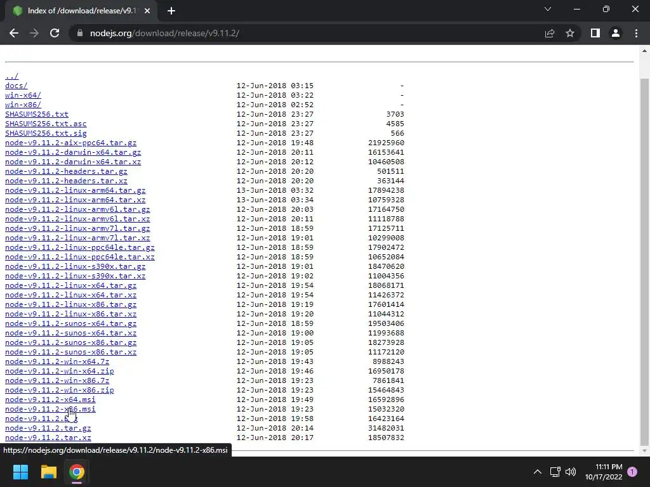Download node-v9.11.2-darwin-x64.tar.gz

coord(73,152)
